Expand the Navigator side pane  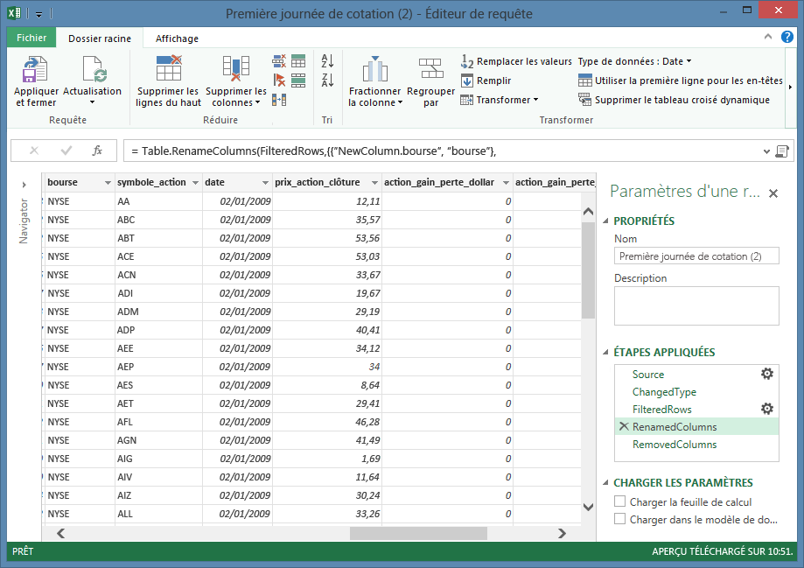(x=24, y=184)
